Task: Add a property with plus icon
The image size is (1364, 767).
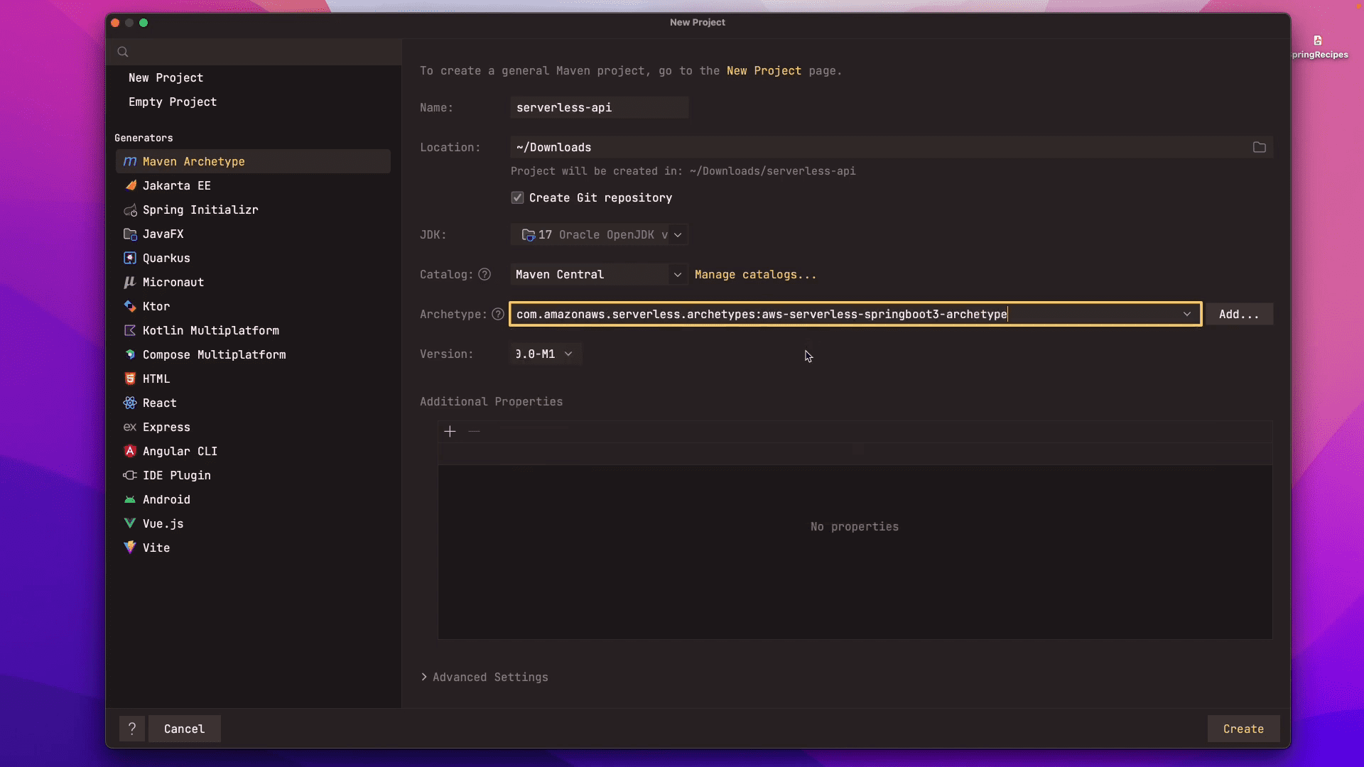Action: [x=450, y=431]
